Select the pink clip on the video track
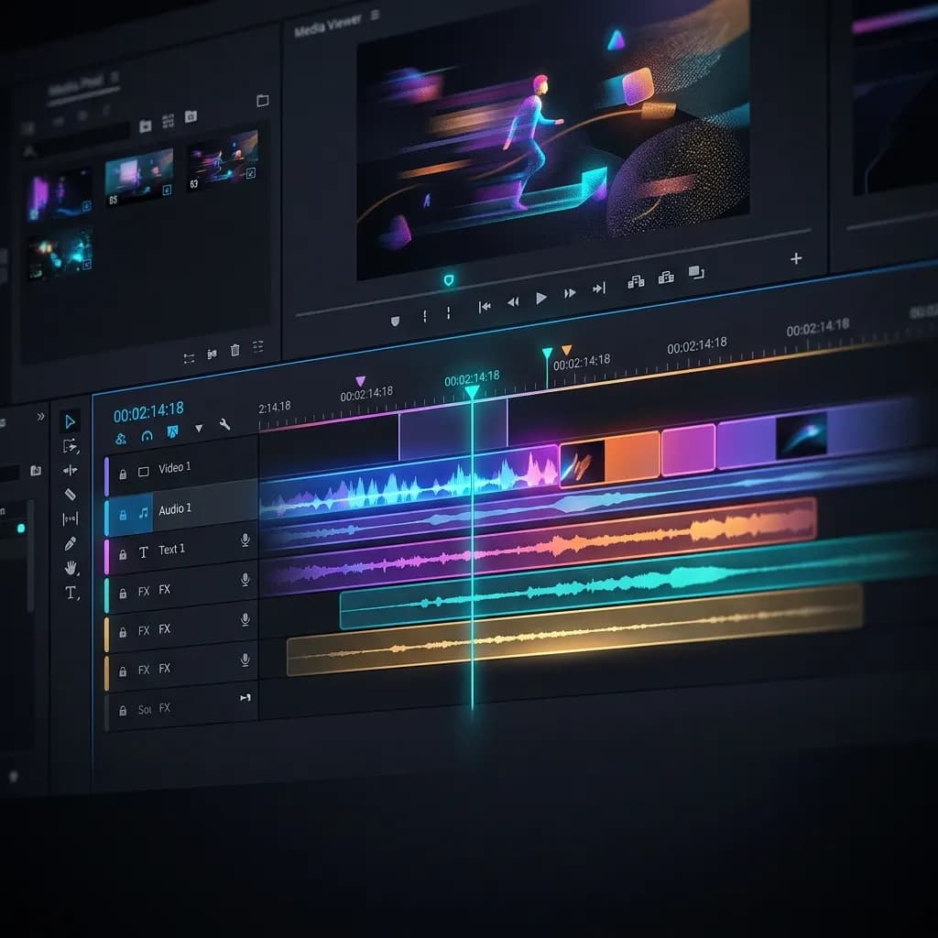Screen dimensions: 938x938 point(688,449)
